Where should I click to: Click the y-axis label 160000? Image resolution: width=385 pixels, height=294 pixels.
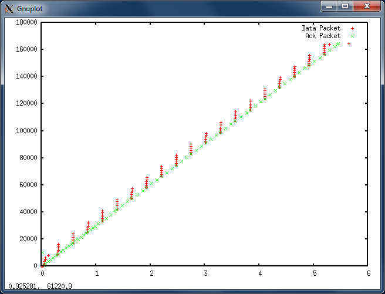tap(26, 49)
